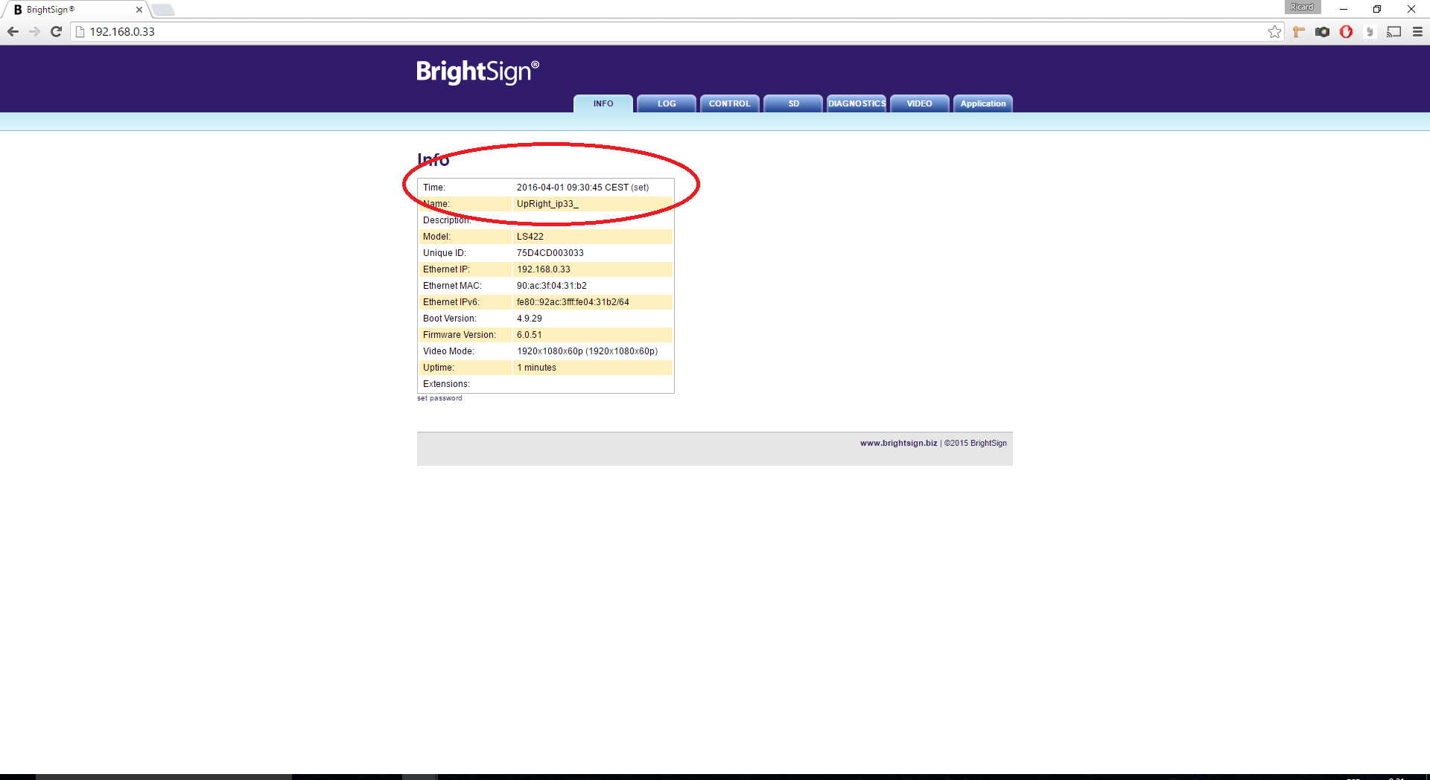This screenshot has width=1430, height=780.
Task: Click the page icon in the address bar
Action: (80, 31)
